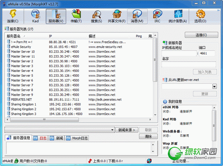Click the www.emule-security.net description cell

(105, 47)
